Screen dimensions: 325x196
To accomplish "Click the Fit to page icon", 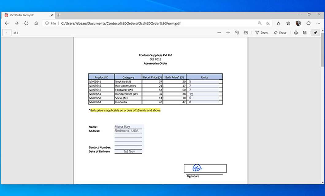I will (x=246, y=33).
